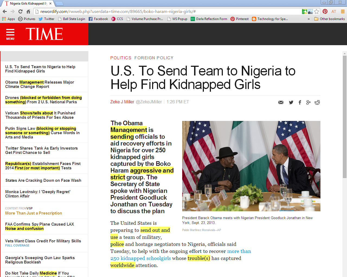Open the Pinterest bookmark in bookmarks bar
Screen dimensions: 347x277
click(239, 19)
